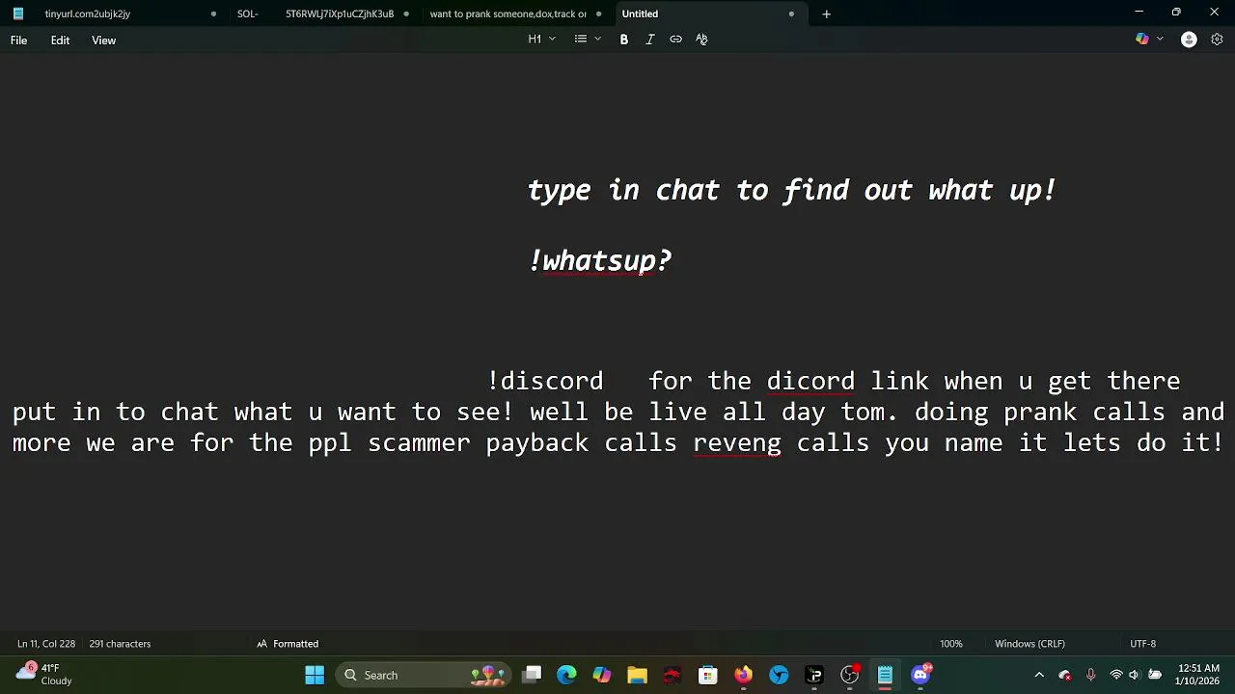Open Copilot from the taskbar
1235x694 pixels.
click(602, 675)
